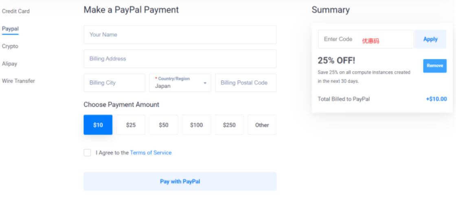This screenshot has width=456, height=199.
Task: Select the $250 amount button
Action: (229, 125)
